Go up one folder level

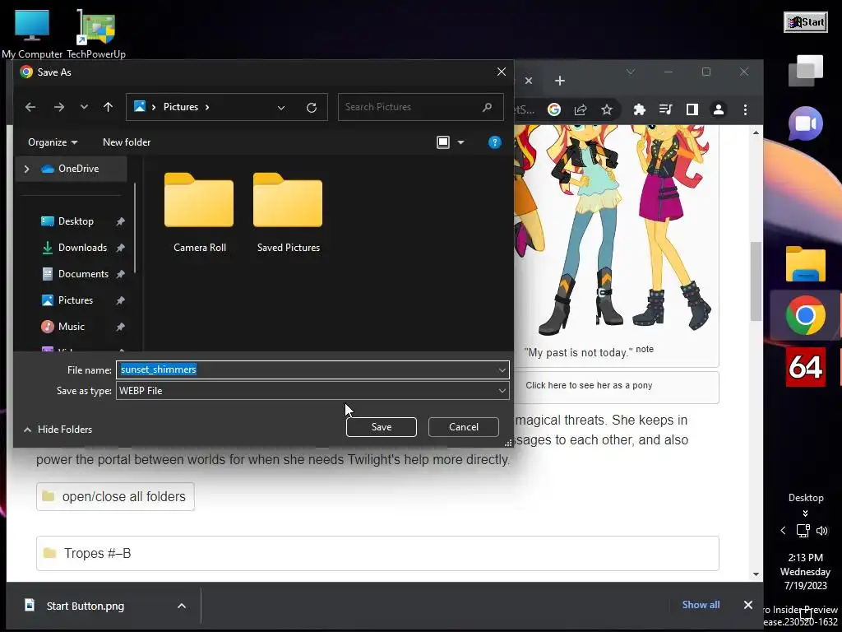pos(108,107)
